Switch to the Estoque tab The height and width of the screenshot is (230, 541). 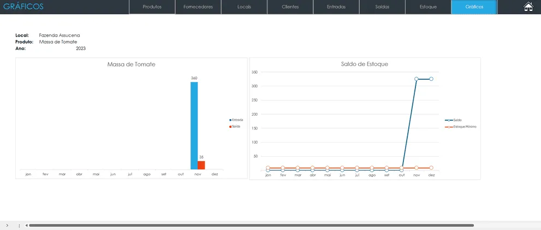[428, 7]
